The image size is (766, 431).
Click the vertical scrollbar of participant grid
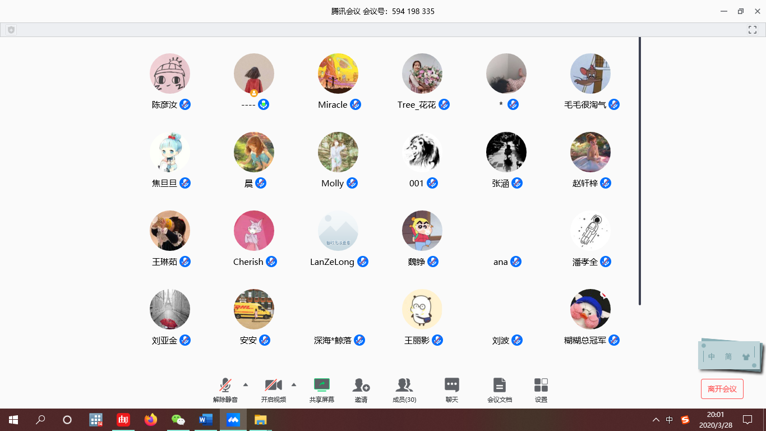coord(640,168)
